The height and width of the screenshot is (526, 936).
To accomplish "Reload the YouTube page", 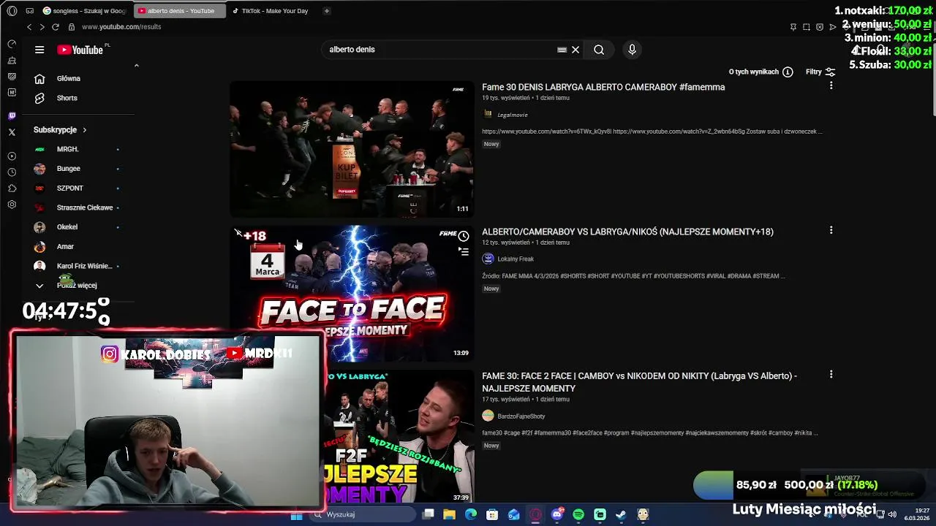I will (x=55, y=27).
